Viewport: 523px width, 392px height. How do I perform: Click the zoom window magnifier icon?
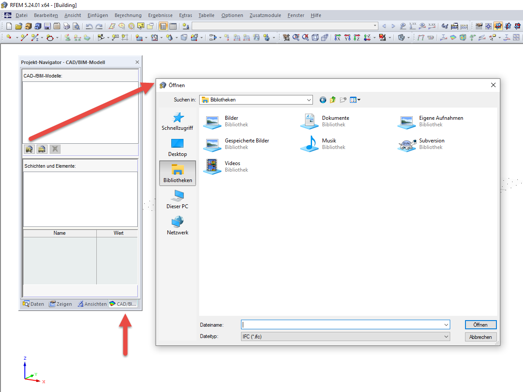tap(296, 37)
